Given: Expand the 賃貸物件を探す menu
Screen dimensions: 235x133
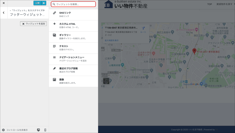Looking at the screenshot, I should pyautogui.click(x=225, y=4).
